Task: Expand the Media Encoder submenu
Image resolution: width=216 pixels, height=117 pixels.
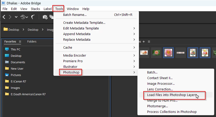Action: (x=96, y=56)
